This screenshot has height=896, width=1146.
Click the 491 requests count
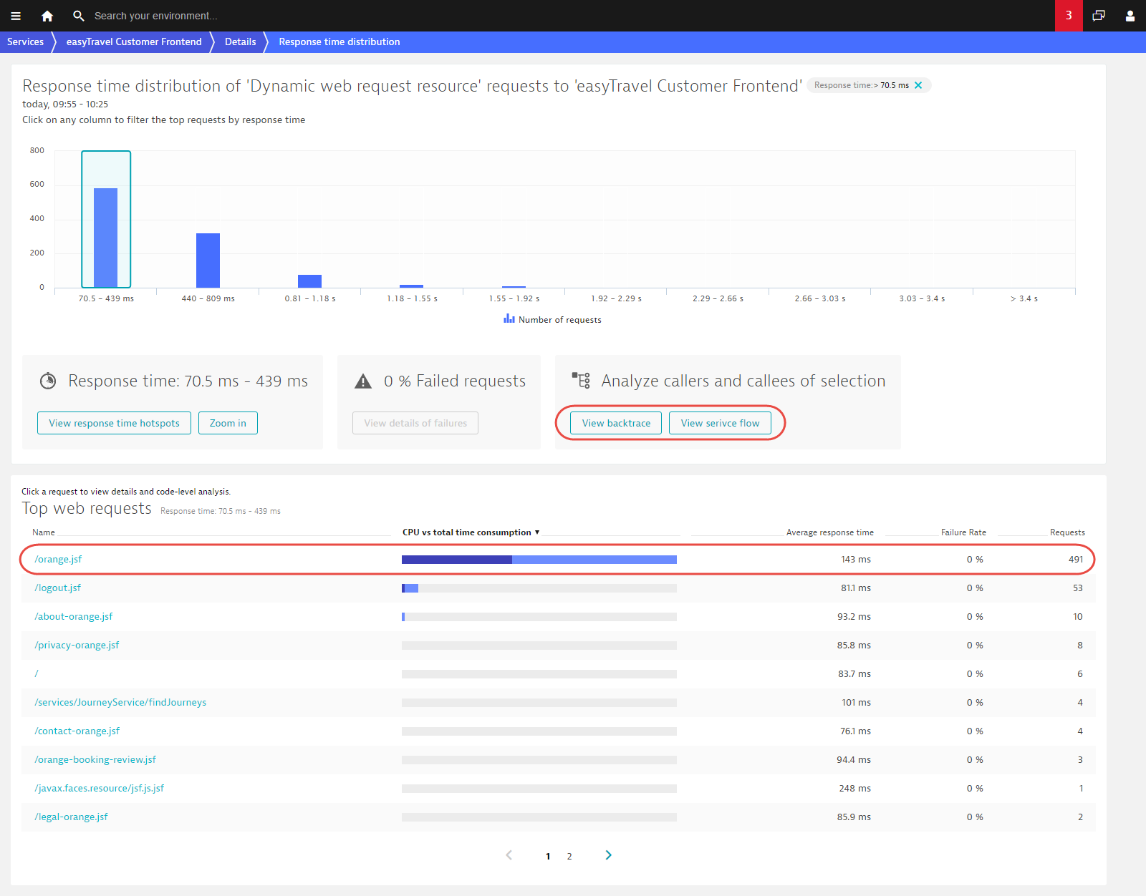click(1076, 559)
